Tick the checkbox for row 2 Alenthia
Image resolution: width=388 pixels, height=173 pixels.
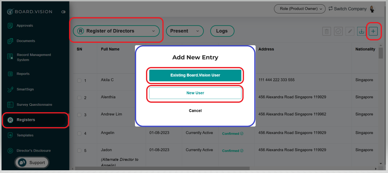pyautogui.click(x=79, y=98)
